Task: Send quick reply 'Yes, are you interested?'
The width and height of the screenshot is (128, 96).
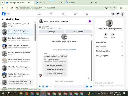Action: (x=55, y=66)
